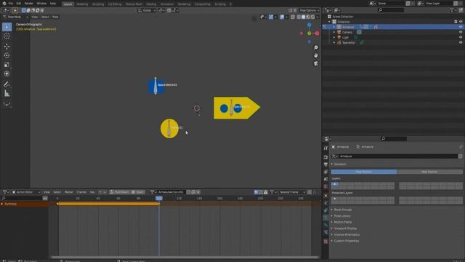Expand the Viewport Display panel
This screenshot has width=465, height=262.
coord(345,229)
